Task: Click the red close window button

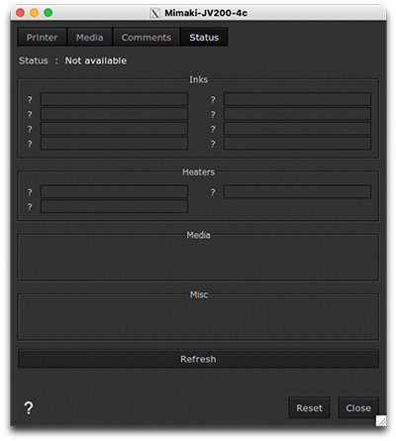Action: click(20, 13)
